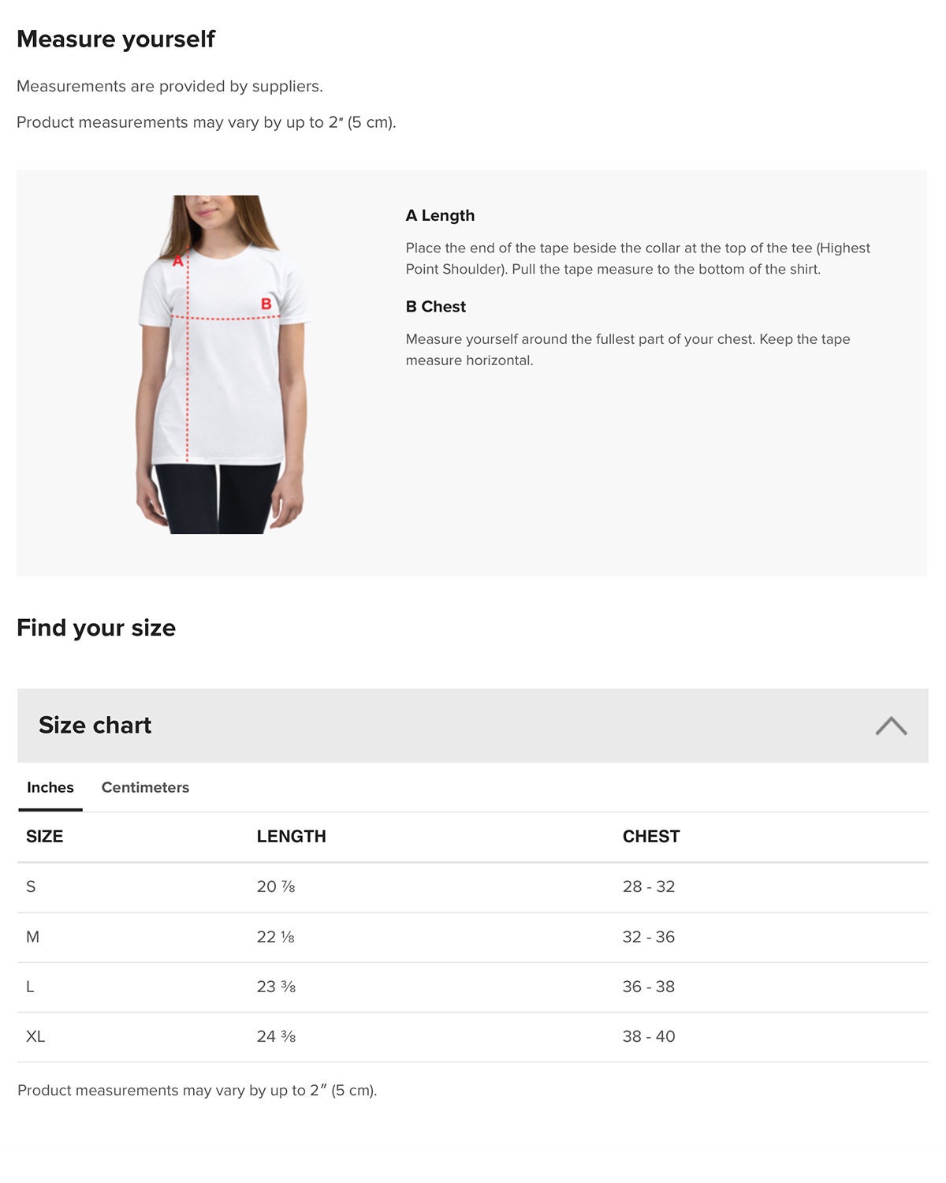Switch to the Centimeters tab
The image size is (946, 1183).
(x=145, y=787)
